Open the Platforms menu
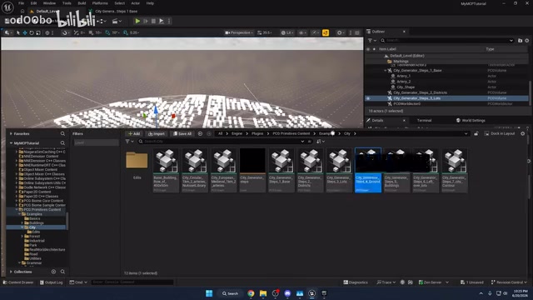Image resolution: width=533 pixels, height=300 pixels. tap(100, 3)
